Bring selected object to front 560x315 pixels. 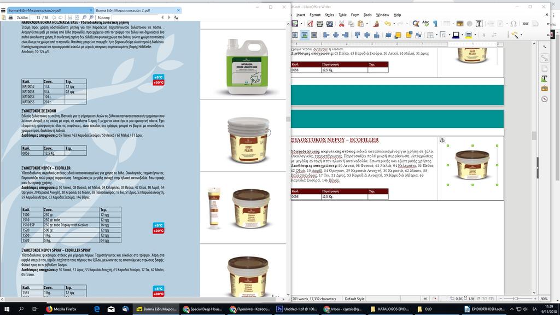(388, 34)
